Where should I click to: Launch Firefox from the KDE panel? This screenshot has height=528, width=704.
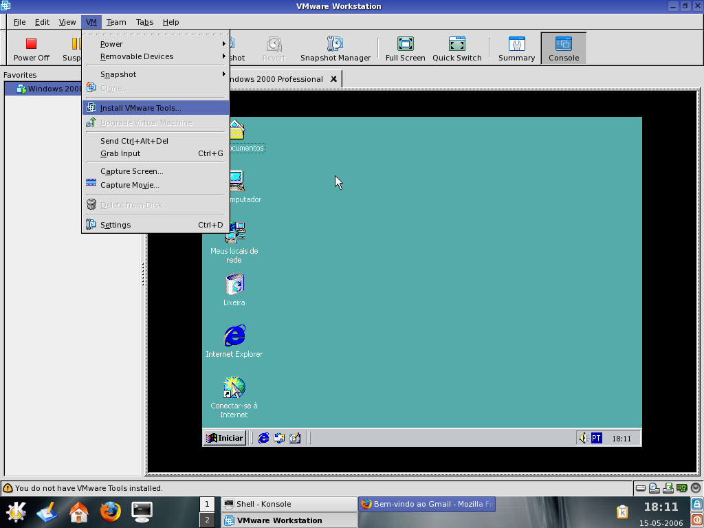click(111, 511)
